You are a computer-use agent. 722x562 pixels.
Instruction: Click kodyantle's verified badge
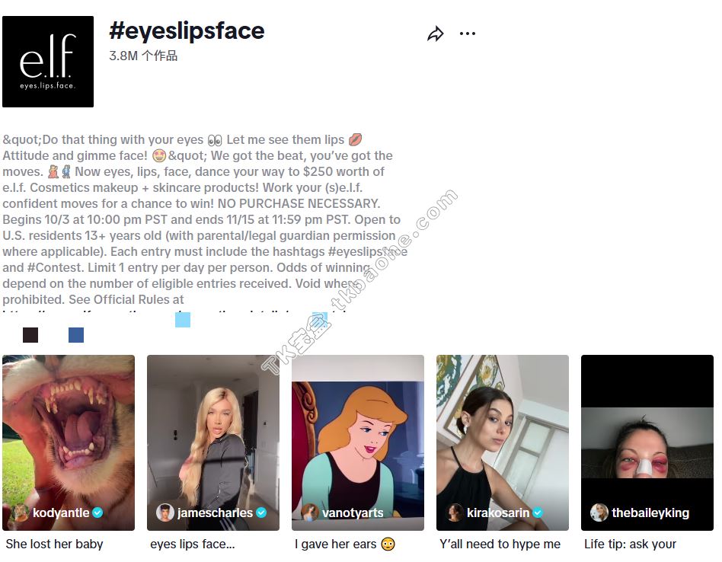97,513
